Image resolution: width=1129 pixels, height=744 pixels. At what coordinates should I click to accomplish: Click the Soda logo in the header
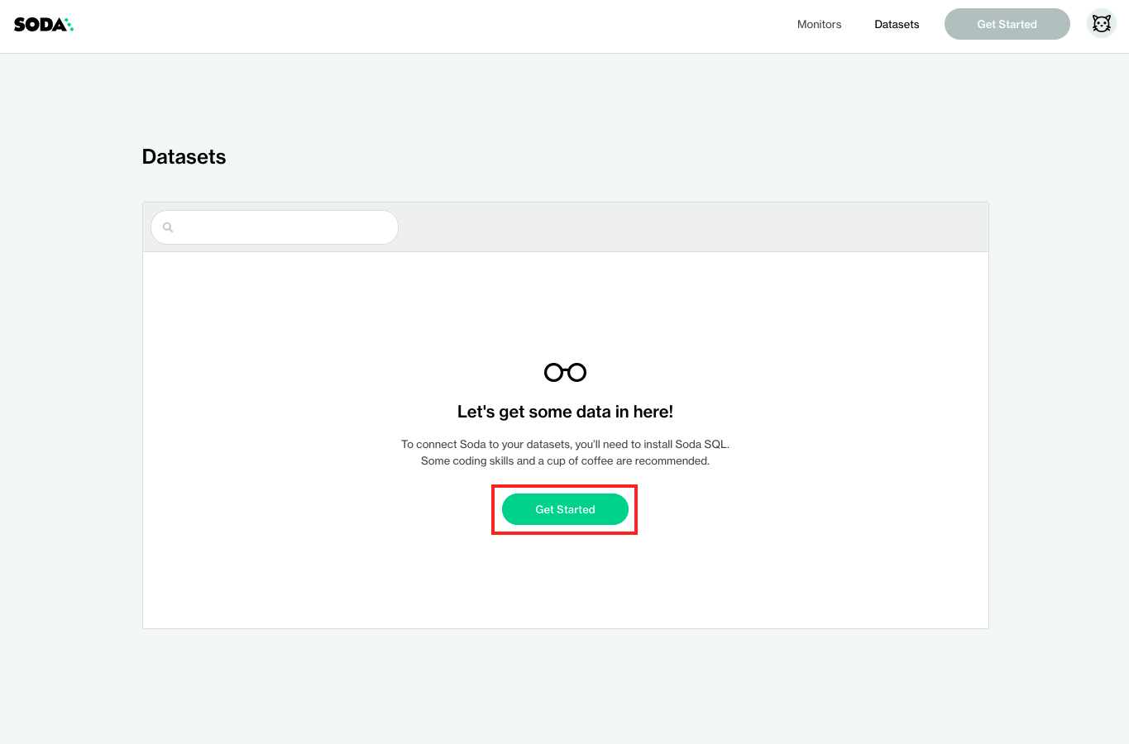tap(39, 25)
